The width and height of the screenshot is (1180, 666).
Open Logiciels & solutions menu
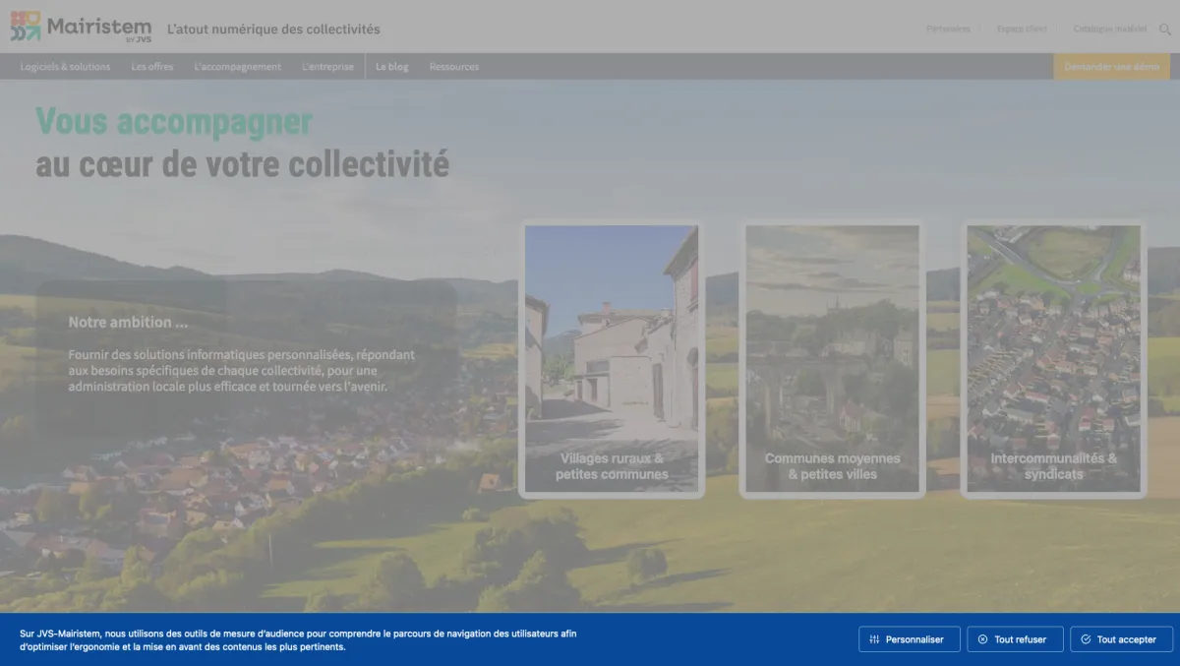(x=65, y=67)
